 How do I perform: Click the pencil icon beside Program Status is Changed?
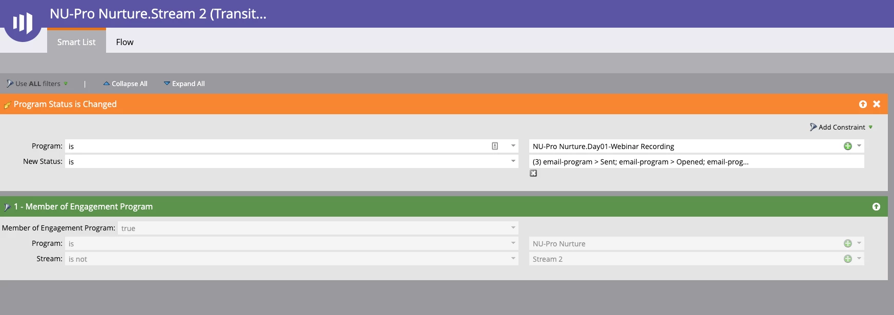[x=7, y=104]
